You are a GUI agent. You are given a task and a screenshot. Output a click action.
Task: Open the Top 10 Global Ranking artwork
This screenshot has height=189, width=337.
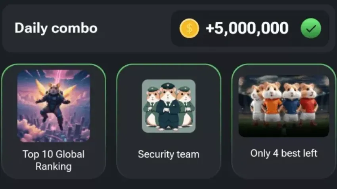[x=54, y=106]
